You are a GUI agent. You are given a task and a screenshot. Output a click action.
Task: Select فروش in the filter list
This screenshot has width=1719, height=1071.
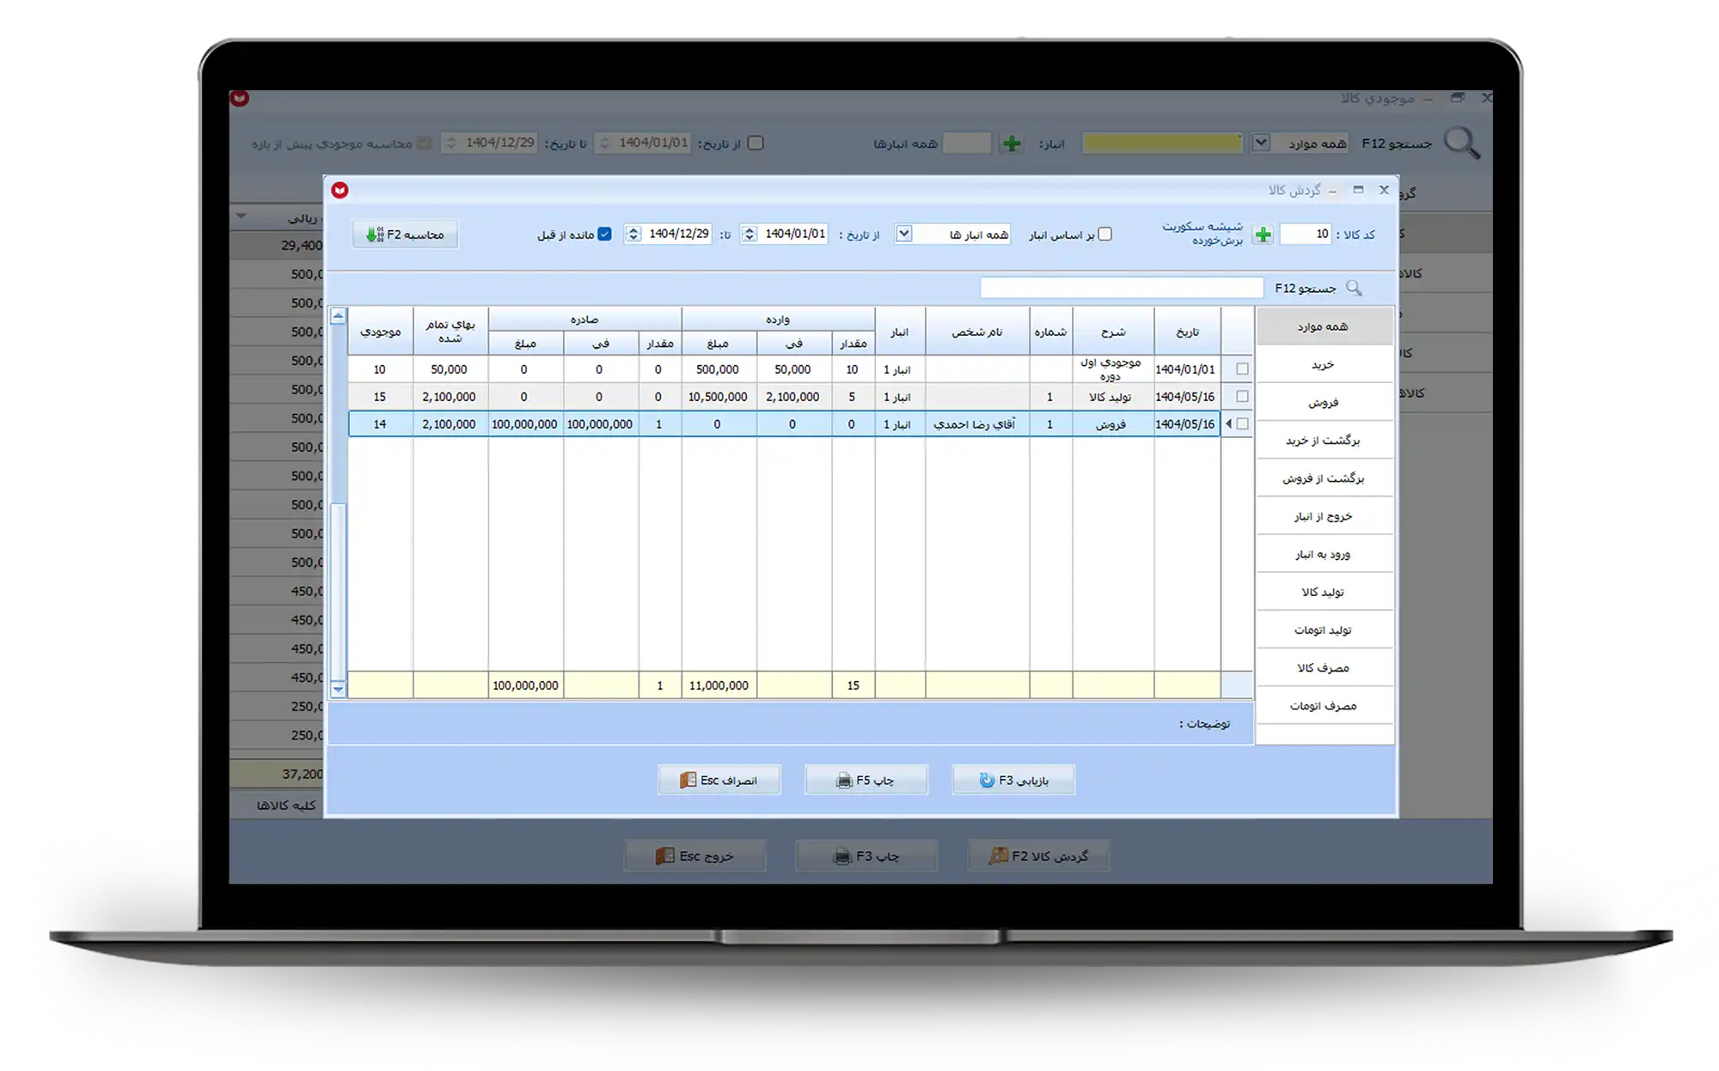pyautogui.click(x=1324, y=402)
